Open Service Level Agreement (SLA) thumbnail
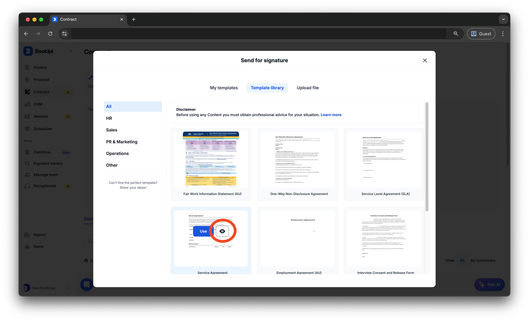Image resolution: width=529 pixels, height=321 pixels. pos(384,159)
